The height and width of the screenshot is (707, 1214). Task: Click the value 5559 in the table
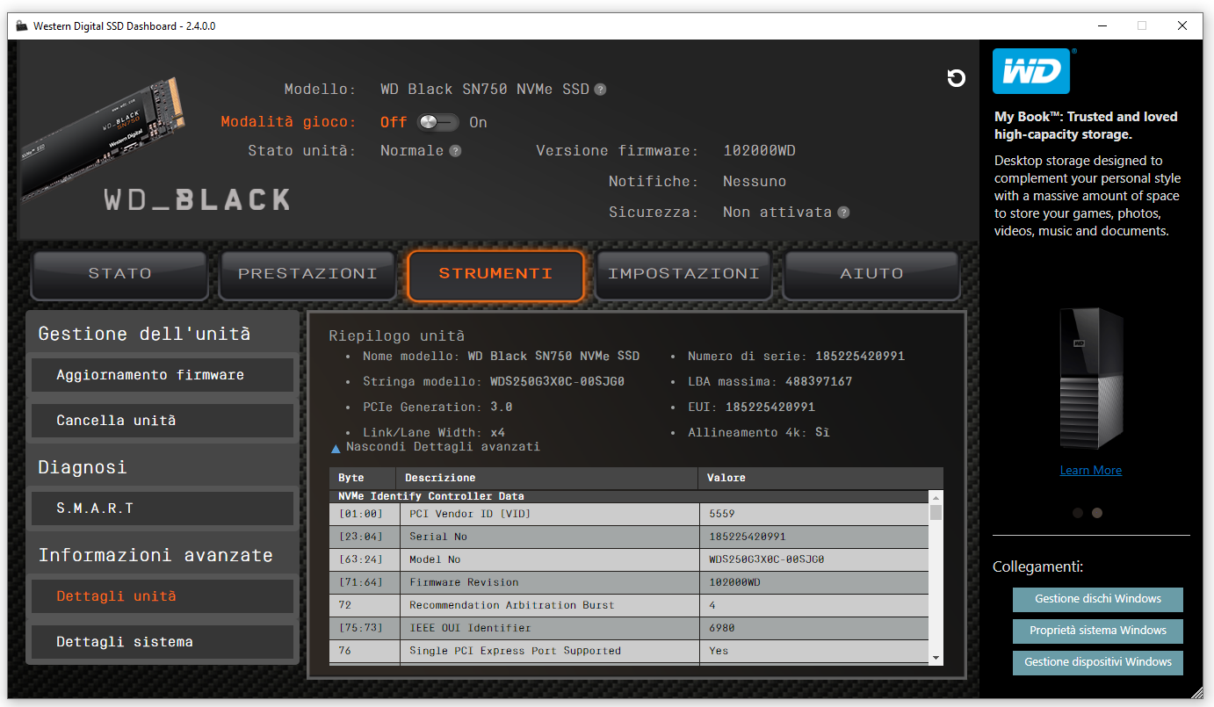[722, 514]
